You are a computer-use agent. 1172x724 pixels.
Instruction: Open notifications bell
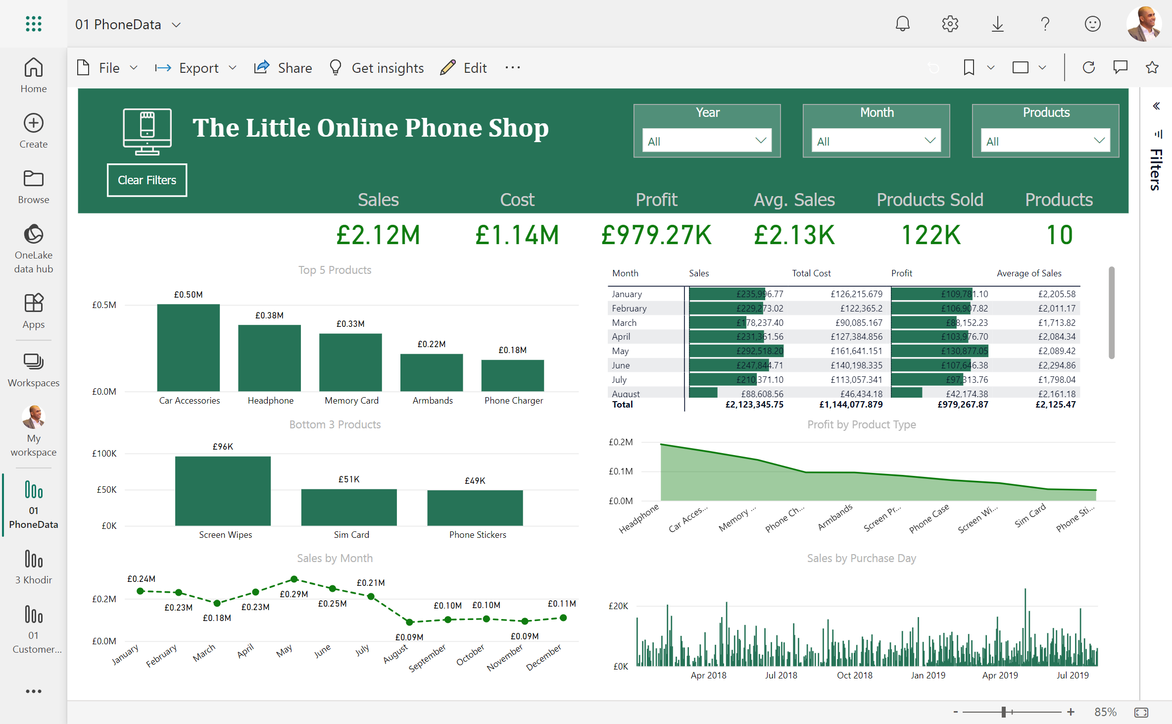(902, 24)
